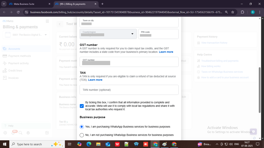
Task: Open the Chrome extensions puzzle icon
Action: [x=242, y=12]
